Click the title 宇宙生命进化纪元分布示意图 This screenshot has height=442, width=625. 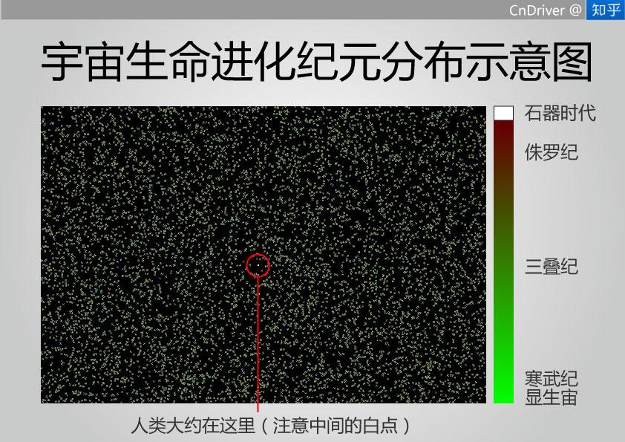pos(316,62)
